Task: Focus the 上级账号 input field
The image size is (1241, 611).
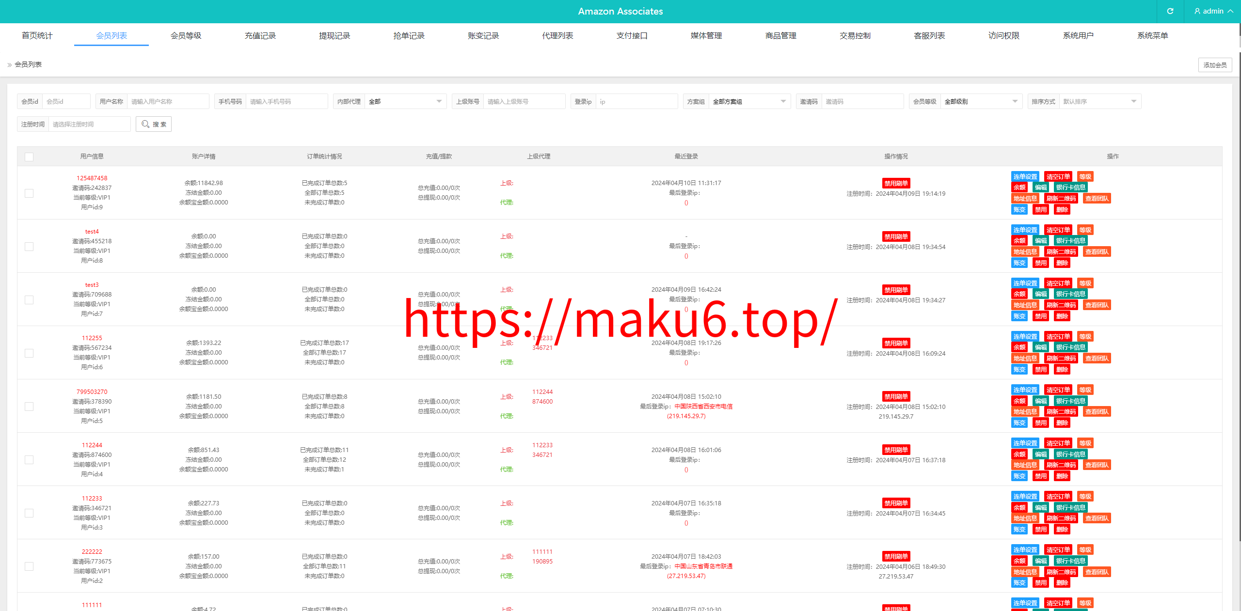Action: [x=524, y=101]
